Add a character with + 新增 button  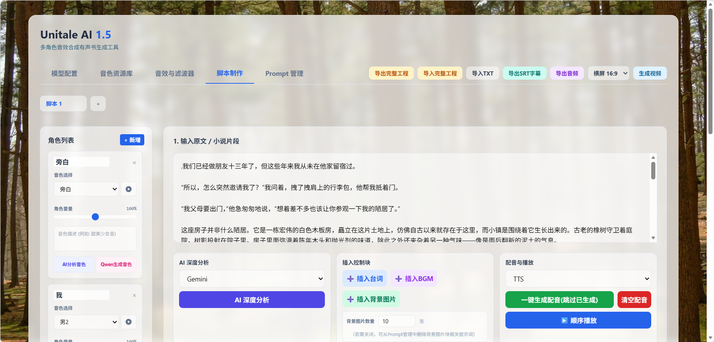pos(132,140)
